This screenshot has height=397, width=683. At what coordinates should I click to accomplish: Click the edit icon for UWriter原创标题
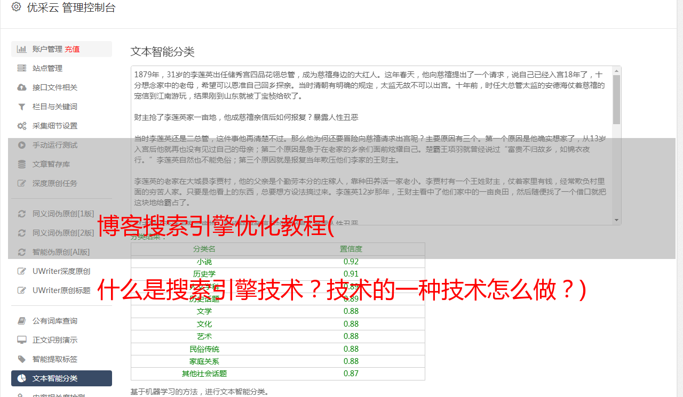[22, 290]
